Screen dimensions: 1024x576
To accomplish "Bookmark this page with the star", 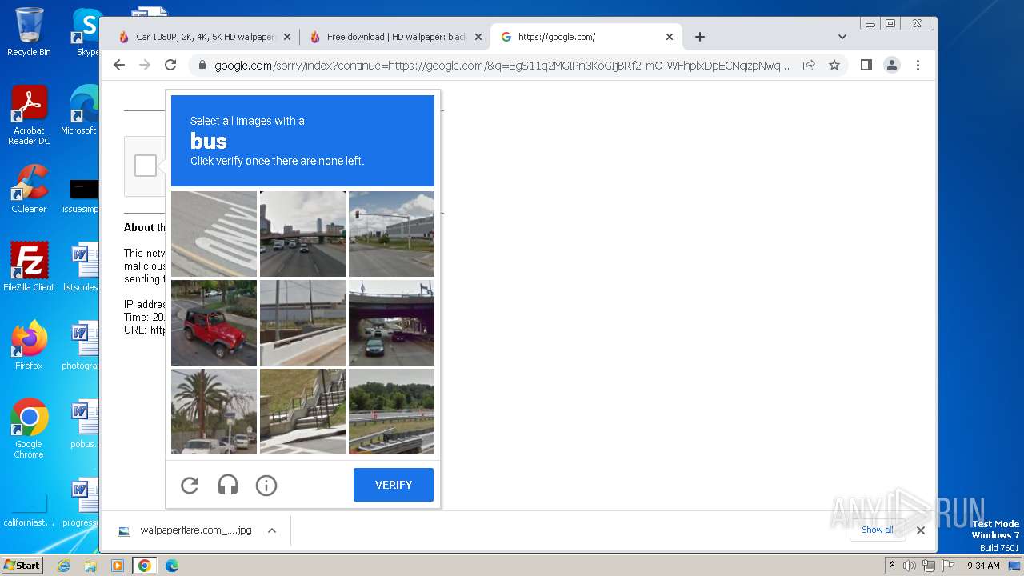I will tap(834, 65).
